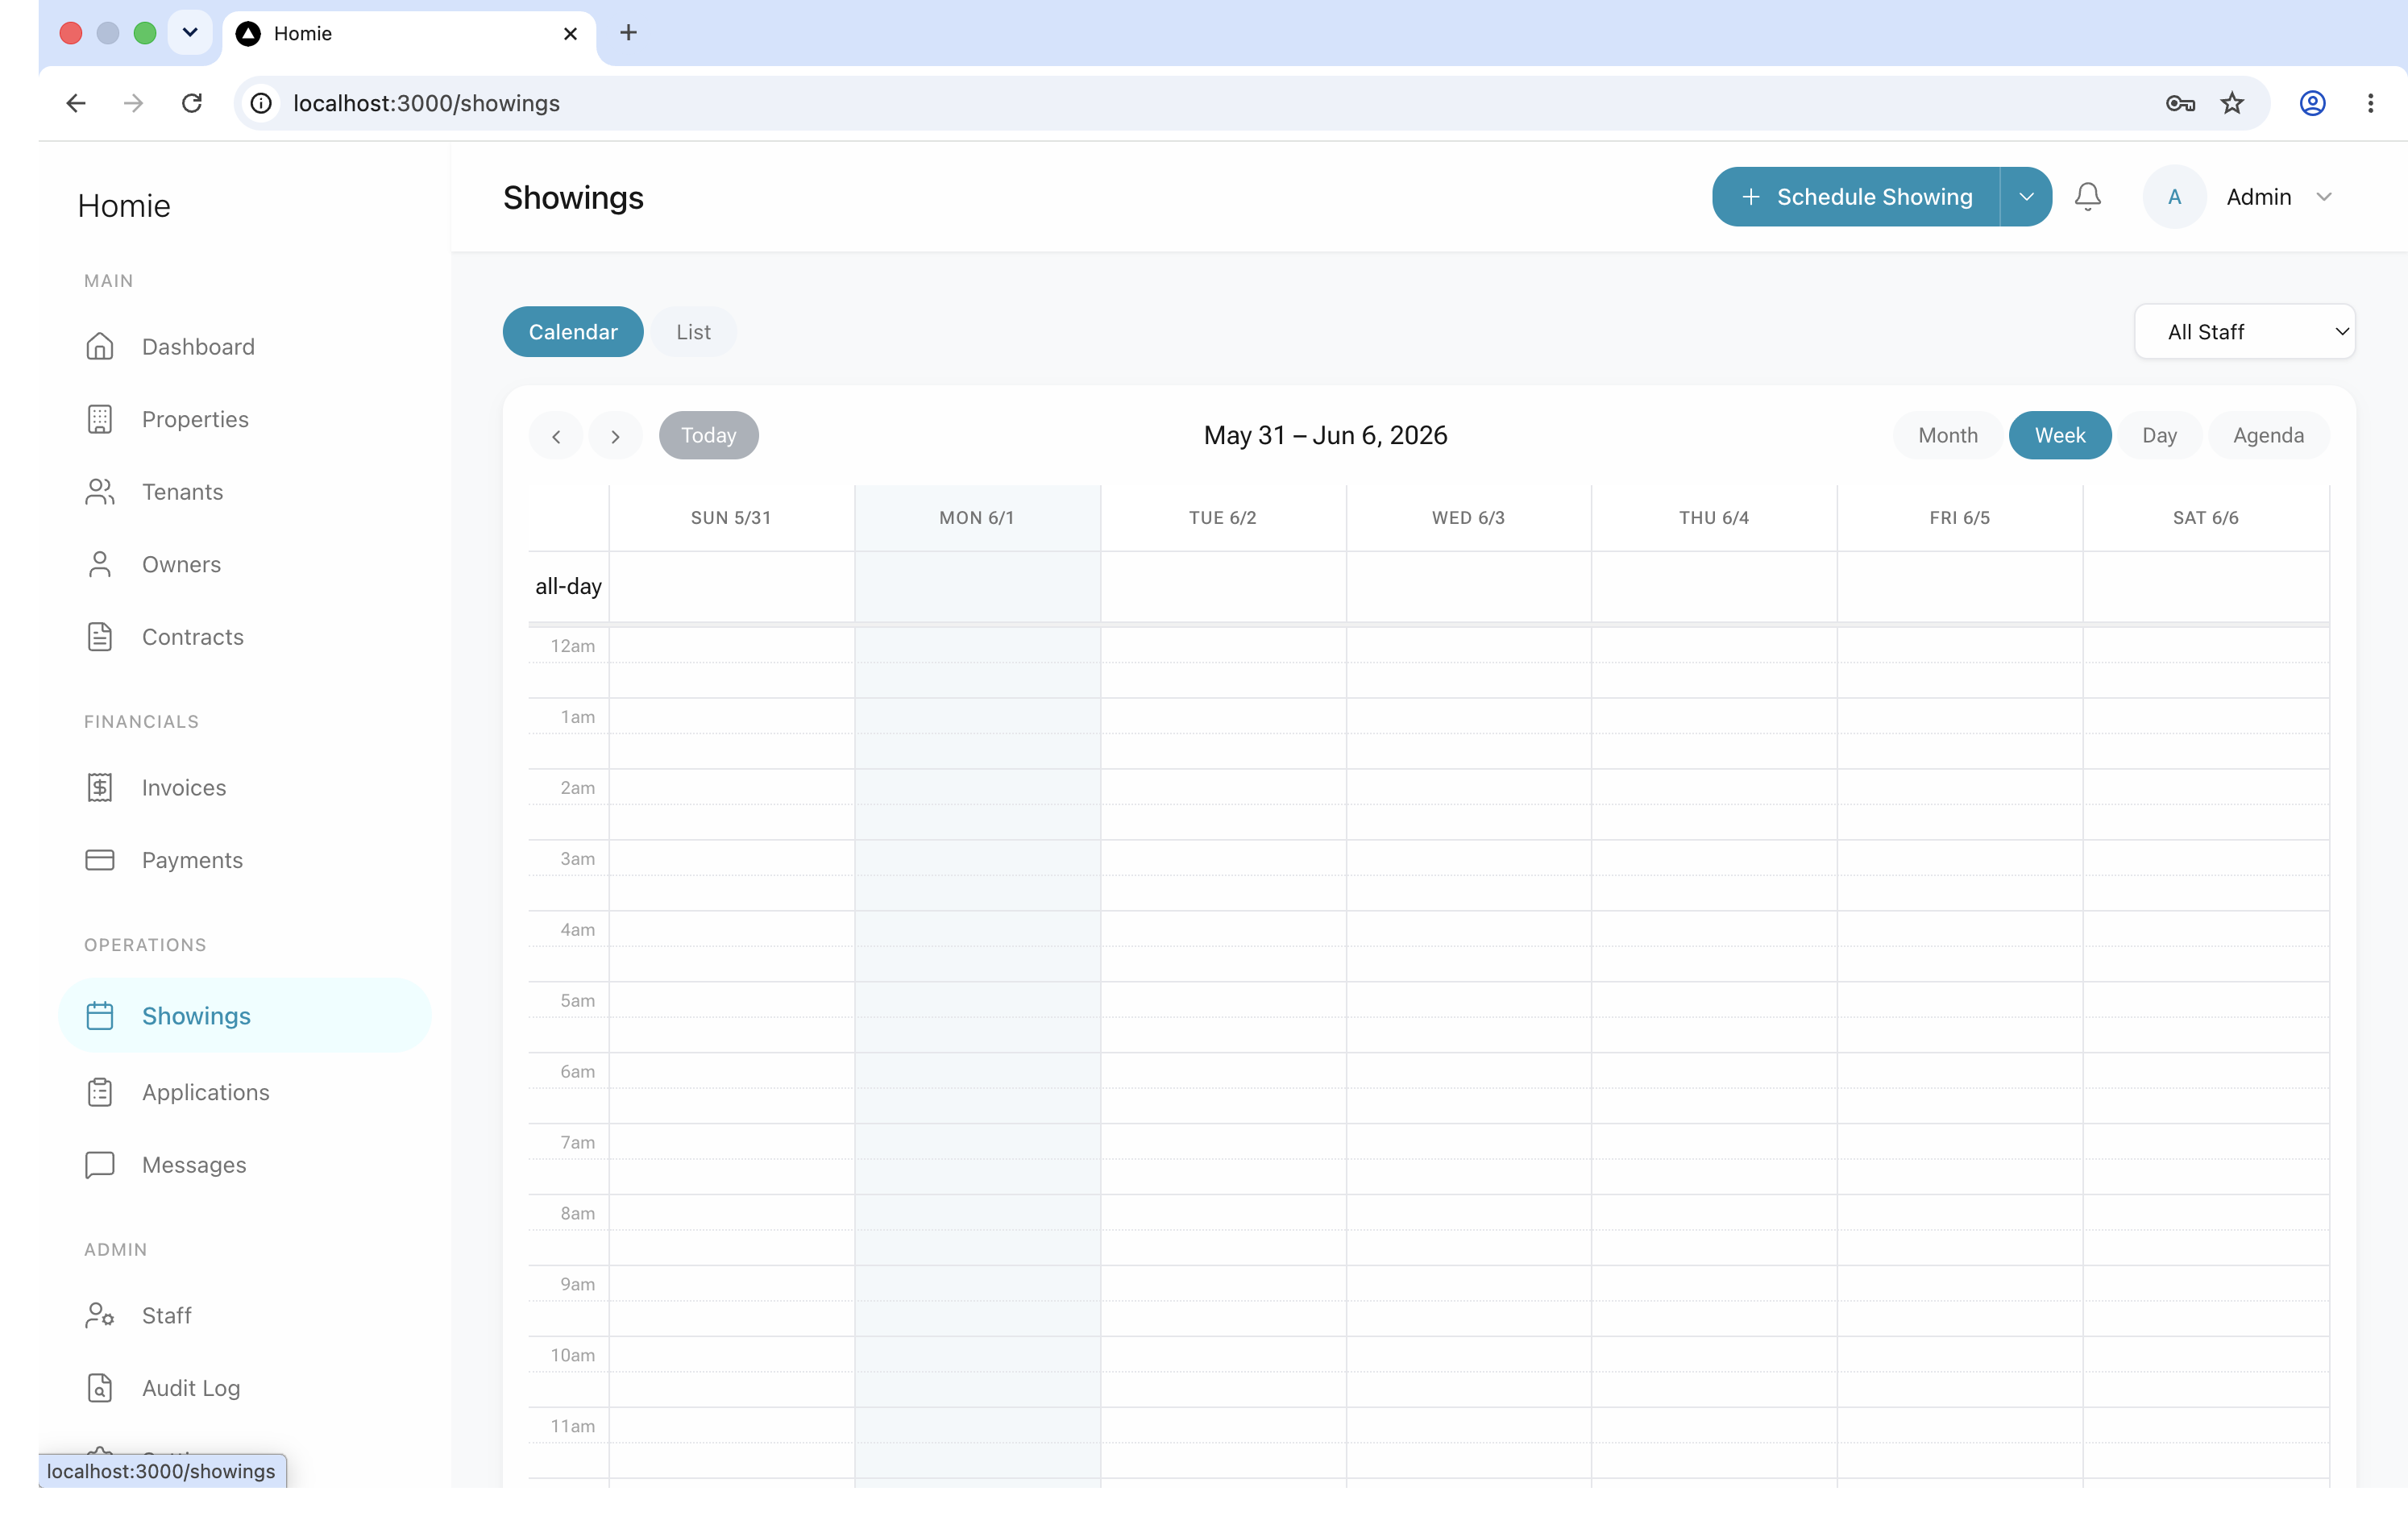Click the Today button

(709, 435)
